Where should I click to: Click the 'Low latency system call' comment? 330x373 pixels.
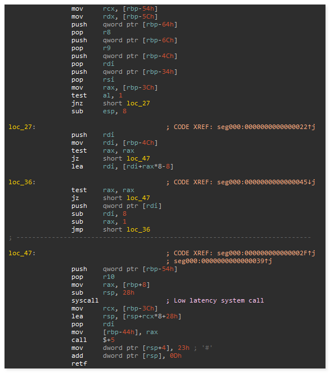(219, 300)
